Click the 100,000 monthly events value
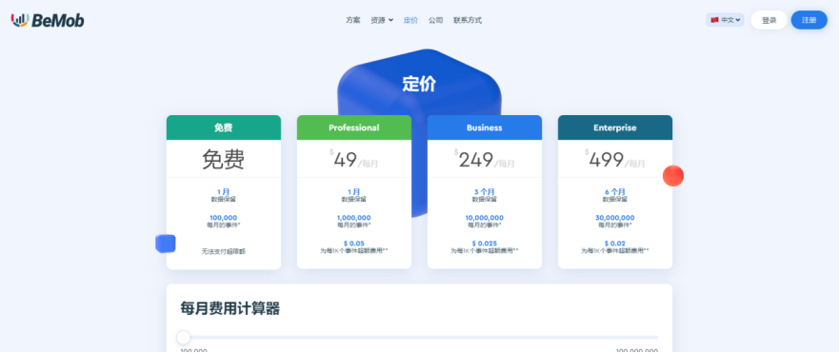 click(223, 218)
